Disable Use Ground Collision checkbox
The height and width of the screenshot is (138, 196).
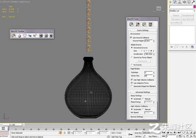pyautogui.click(x=131, y=37)
